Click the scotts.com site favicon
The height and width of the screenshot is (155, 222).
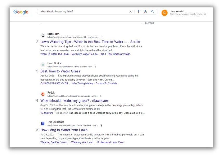tap(43, 36)
